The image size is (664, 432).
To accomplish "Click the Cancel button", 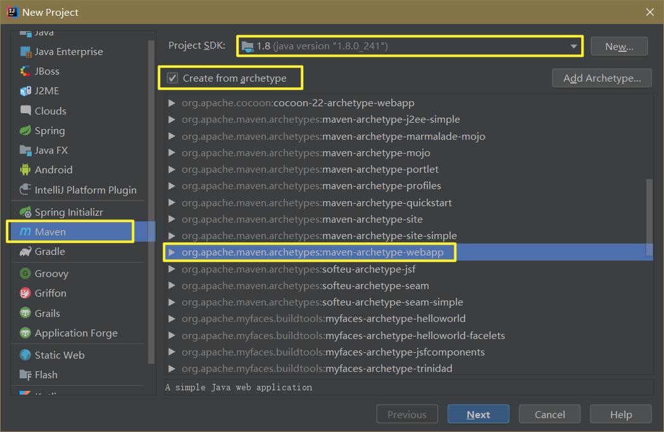I will point(549,414).
